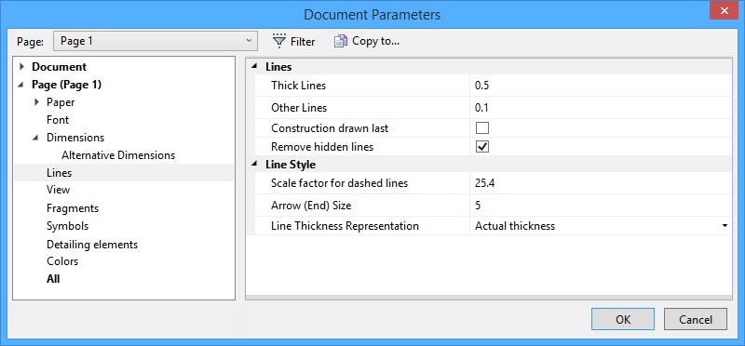Open the Page 1 dropdown

(x=156, y=41)
